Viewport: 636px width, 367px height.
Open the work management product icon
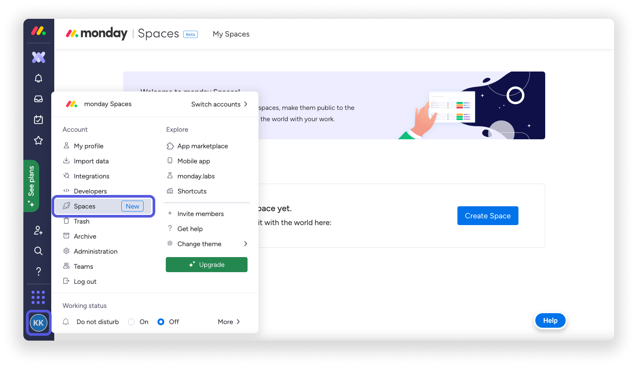click(x=38, y=57)
